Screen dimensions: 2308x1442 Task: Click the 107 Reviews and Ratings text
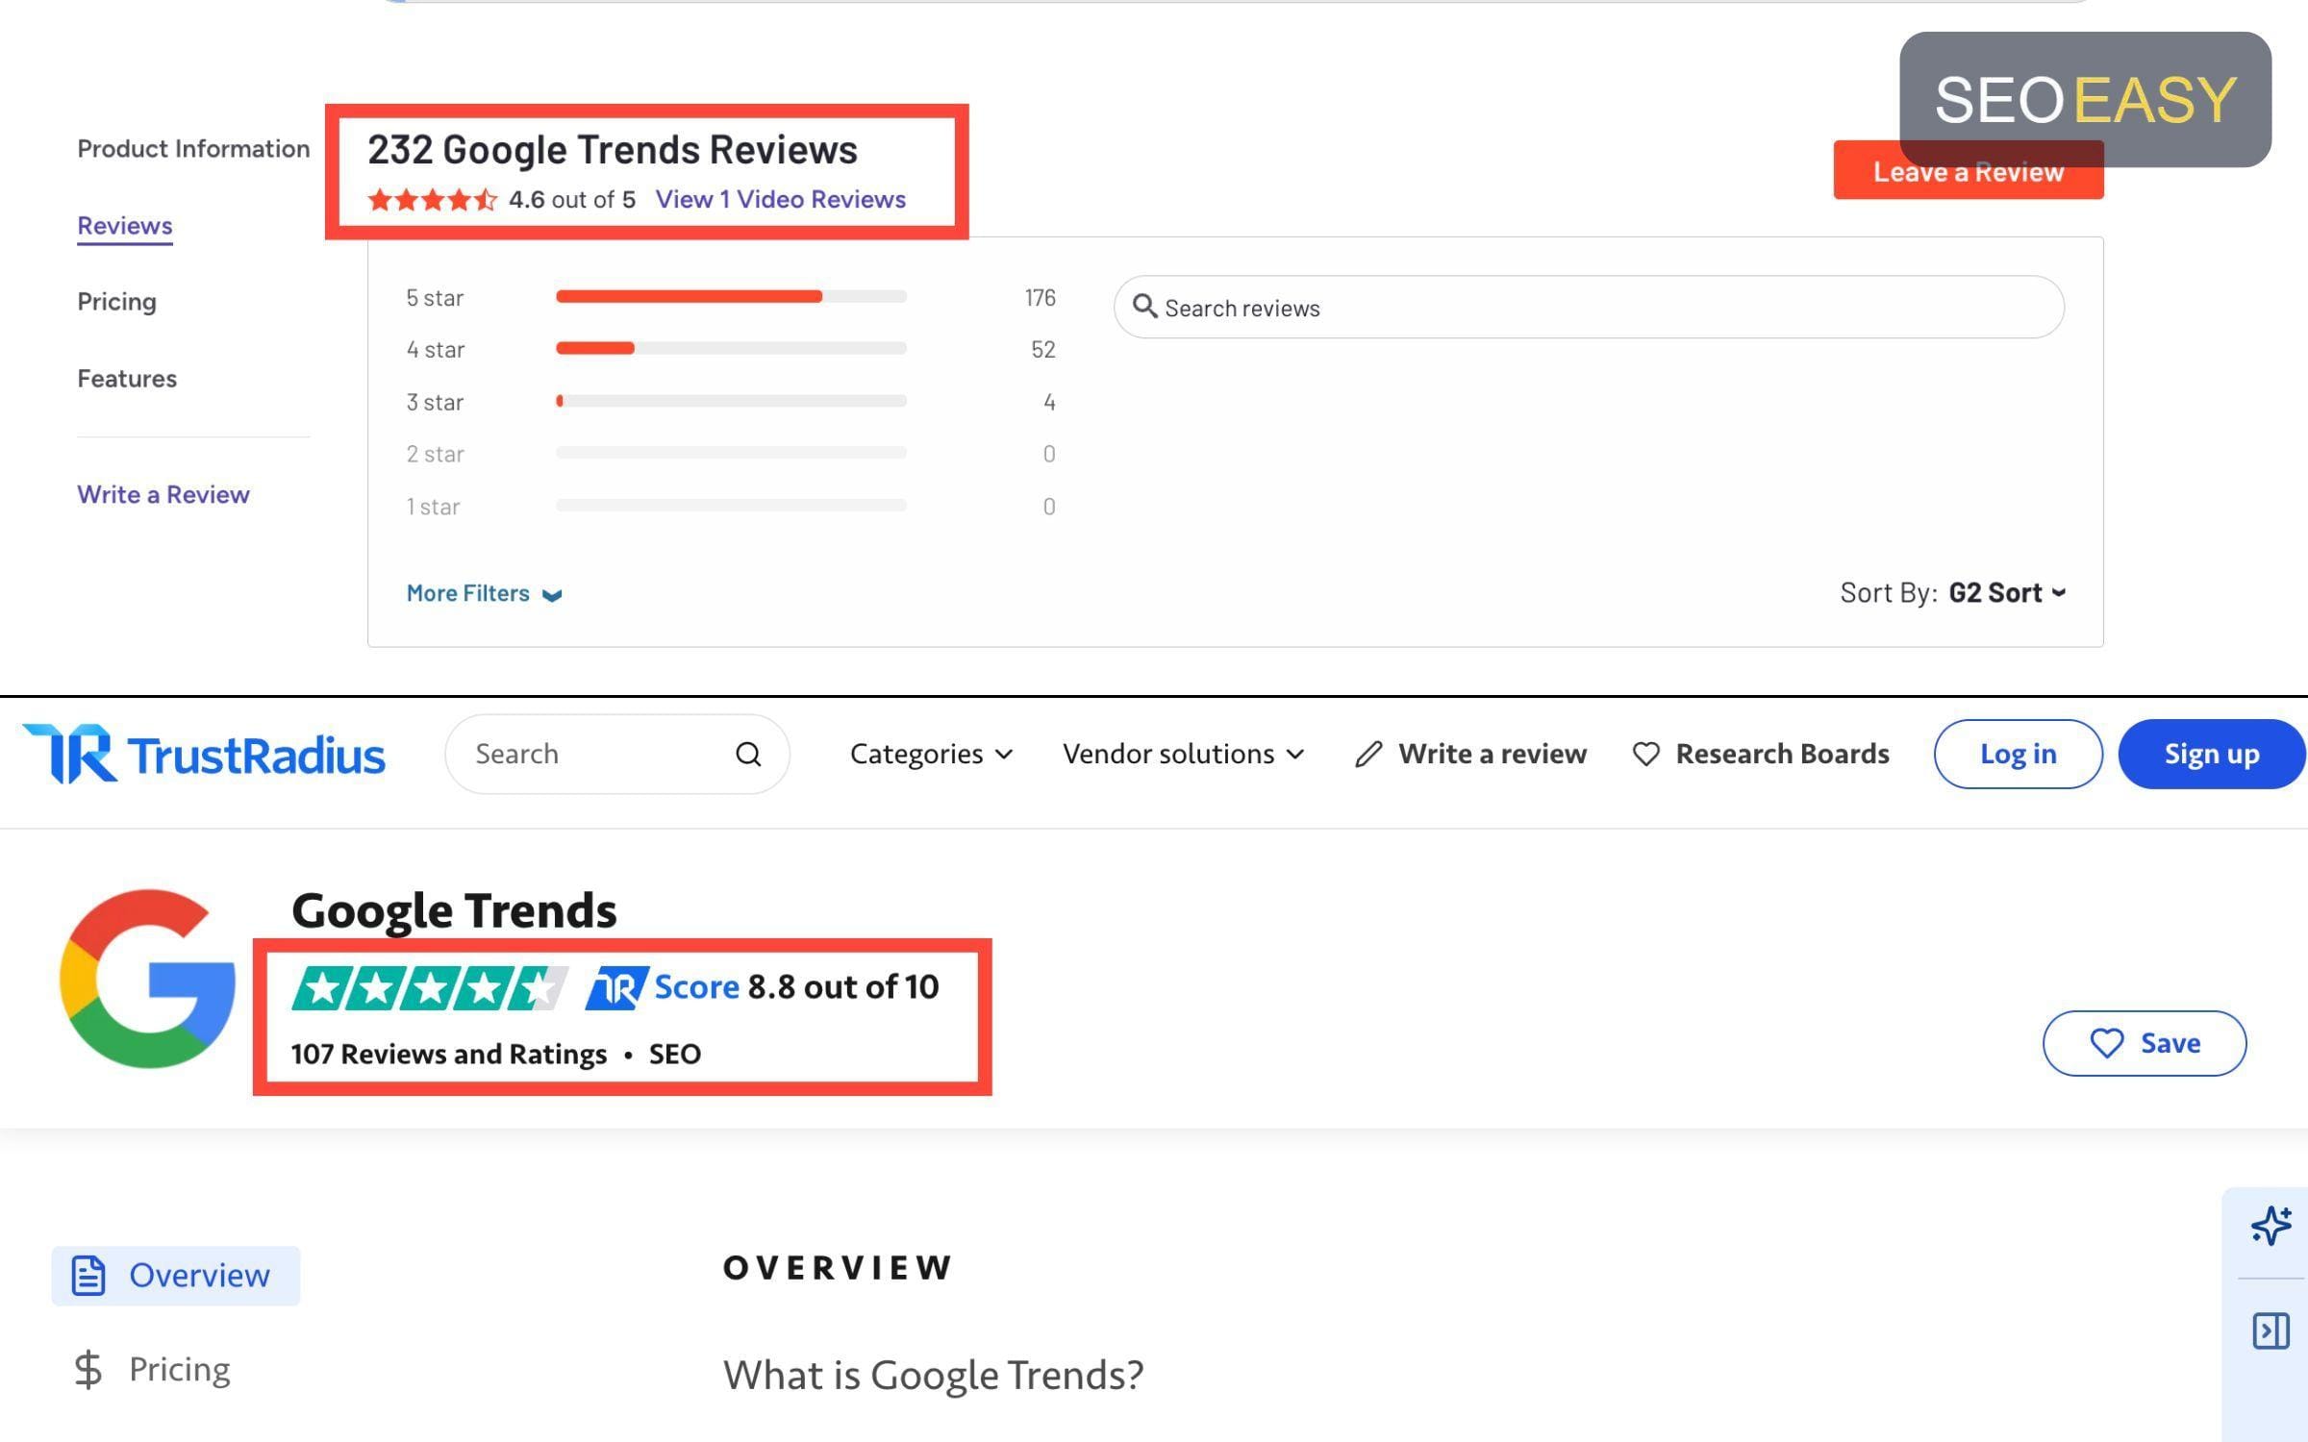449,1055
